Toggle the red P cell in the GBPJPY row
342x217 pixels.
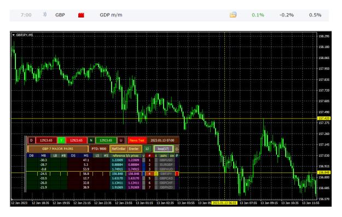[x=177, y=174]
